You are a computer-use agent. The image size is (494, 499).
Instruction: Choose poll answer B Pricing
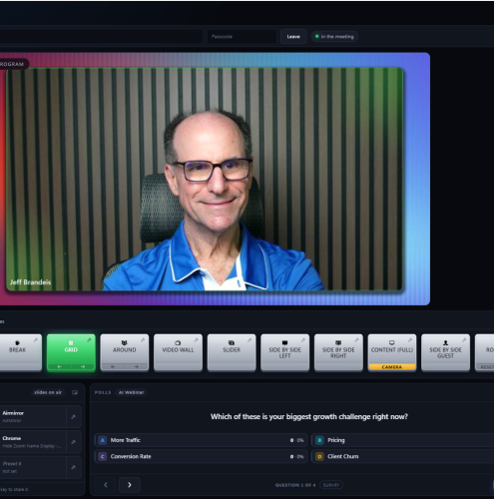coord(403,440)
